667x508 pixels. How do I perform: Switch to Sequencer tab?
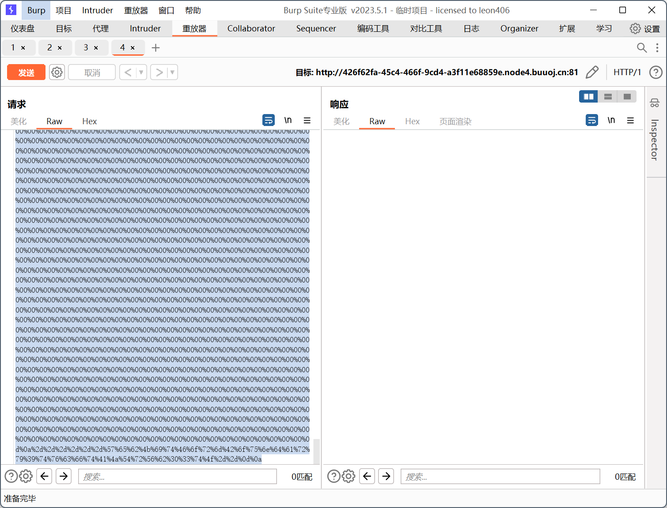tap(316, 28)
